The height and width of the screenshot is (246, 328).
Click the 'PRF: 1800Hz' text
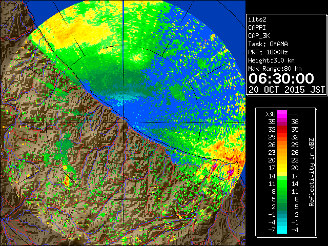pos(268,52)
